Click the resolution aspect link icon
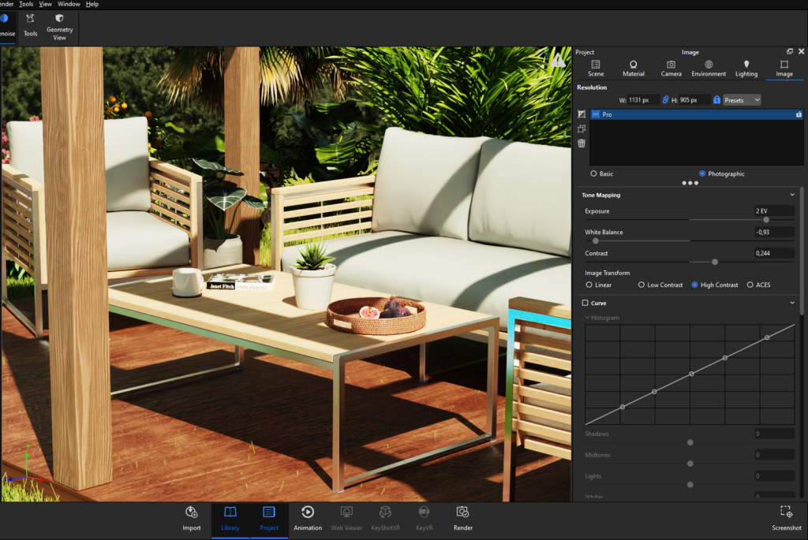 [x=665, y=100]
